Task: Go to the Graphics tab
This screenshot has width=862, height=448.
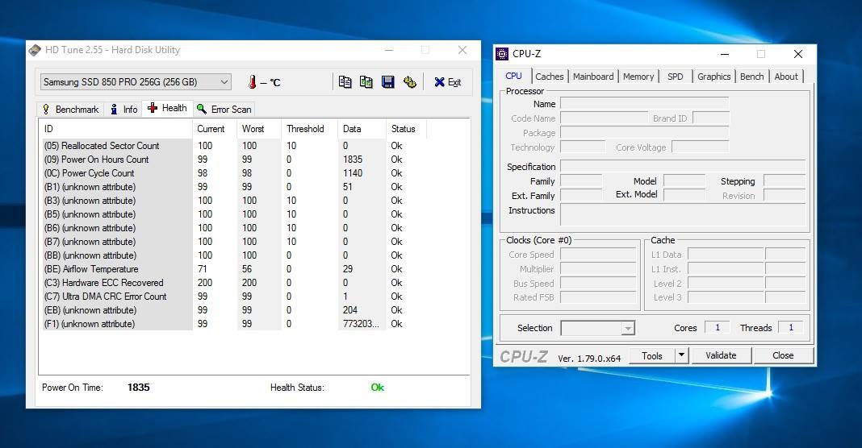Action: click(713, 77)
